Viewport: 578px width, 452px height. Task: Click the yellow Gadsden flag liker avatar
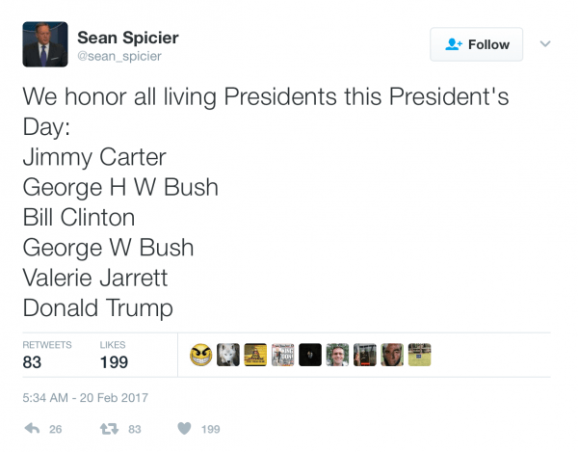pyautogui.click(x=255, y=355)
